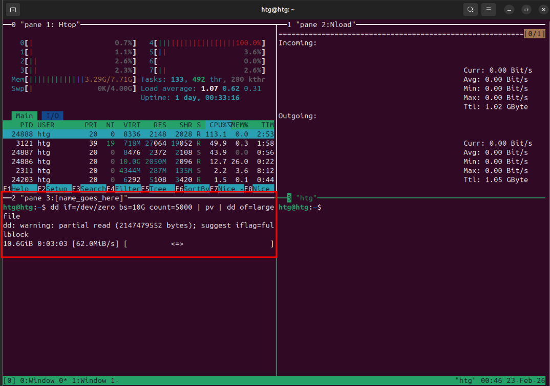Click the htg pane shell prompt
The width and height of the screenshot is (550, 386).
click(x=300, y=207)
